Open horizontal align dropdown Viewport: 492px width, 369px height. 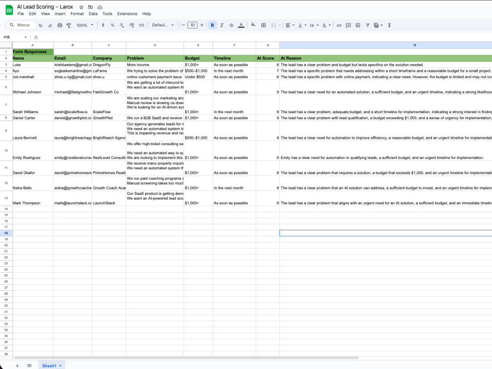point(290,25)
